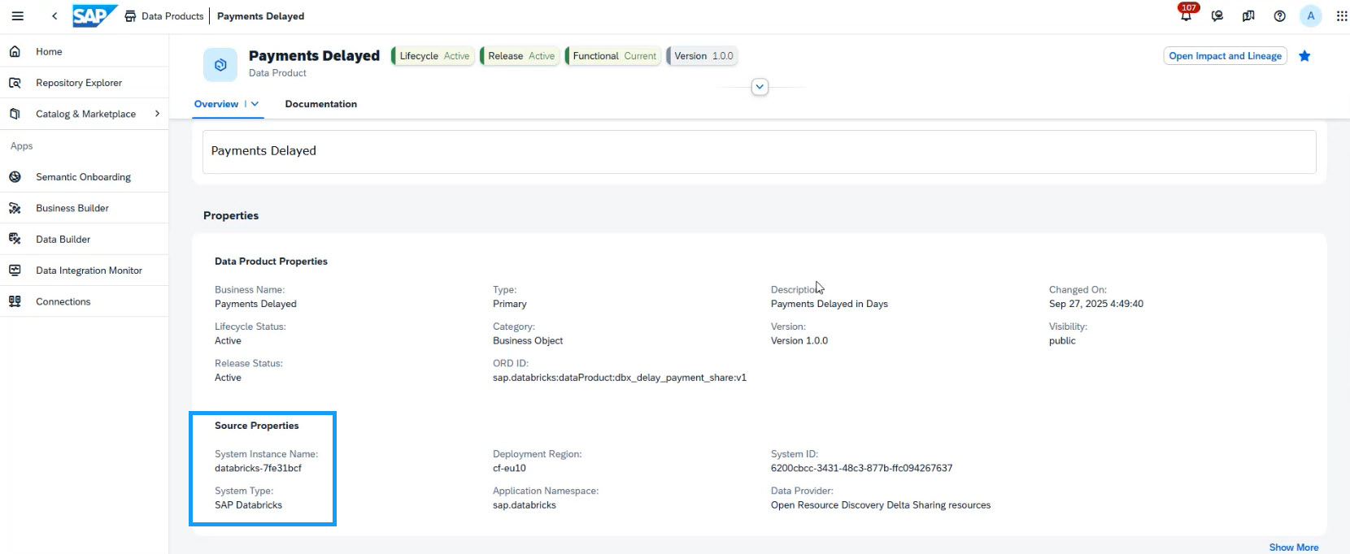This screenshot has height=554, width=1350.
Task: Open the feedback chat icon
Action: tap(1217, 15)
